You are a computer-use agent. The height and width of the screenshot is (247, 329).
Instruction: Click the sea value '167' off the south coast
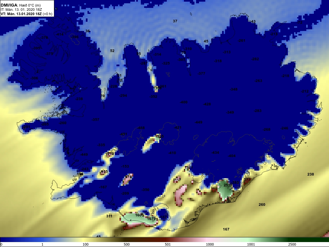coord(226,229)
